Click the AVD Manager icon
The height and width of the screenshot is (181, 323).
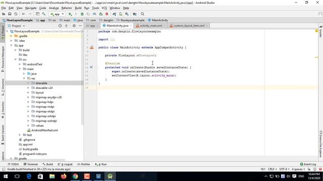[x=121, y=14]
